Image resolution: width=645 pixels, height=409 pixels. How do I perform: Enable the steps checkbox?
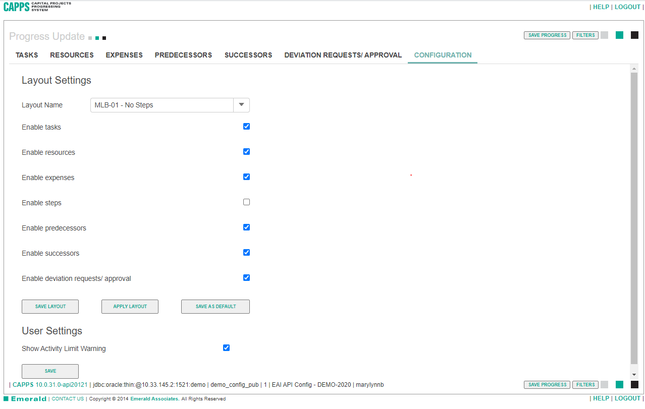[246, 202]
